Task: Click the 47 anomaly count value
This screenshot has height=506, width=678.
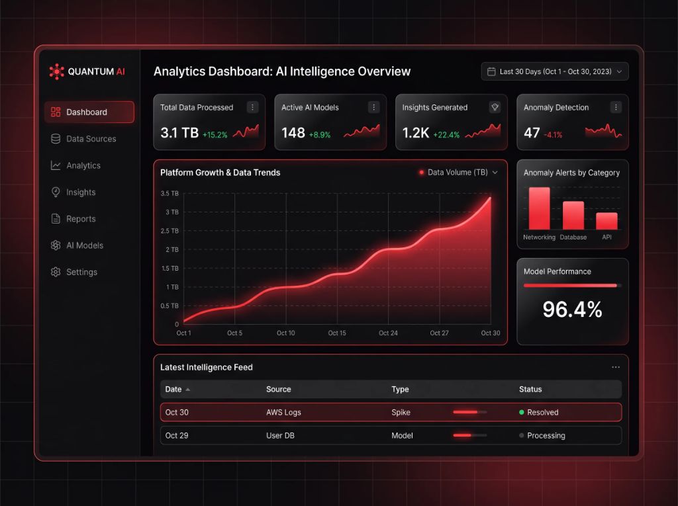Action: pos(532,133)
